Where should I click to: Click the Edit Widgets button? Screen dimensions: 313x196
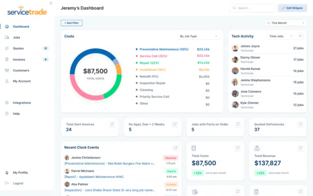click(x=292, y=8)
